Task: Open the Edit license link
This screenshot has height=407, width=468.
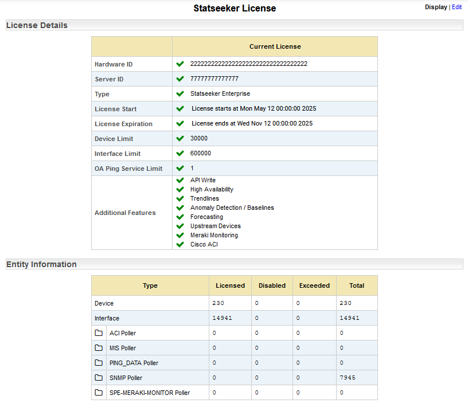Action: (x=457, y=7)
